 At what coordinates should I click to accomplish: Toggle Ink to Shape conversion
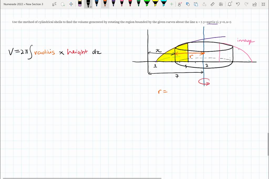196,4
